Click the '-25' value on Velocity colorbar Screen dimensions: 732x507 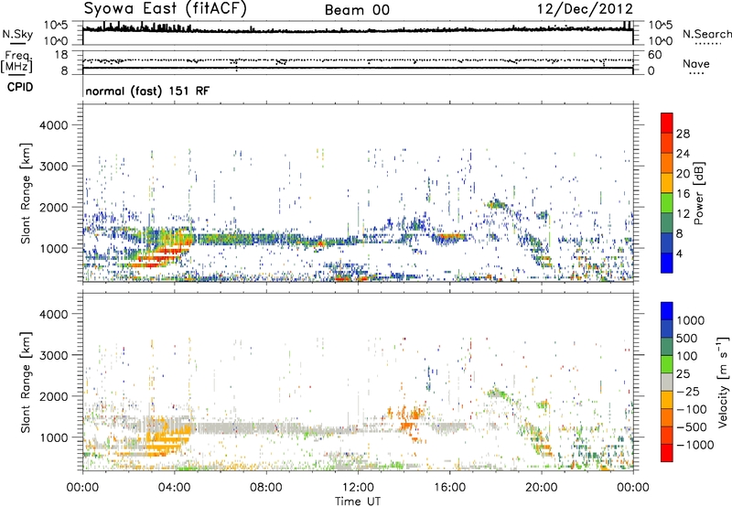688,391
